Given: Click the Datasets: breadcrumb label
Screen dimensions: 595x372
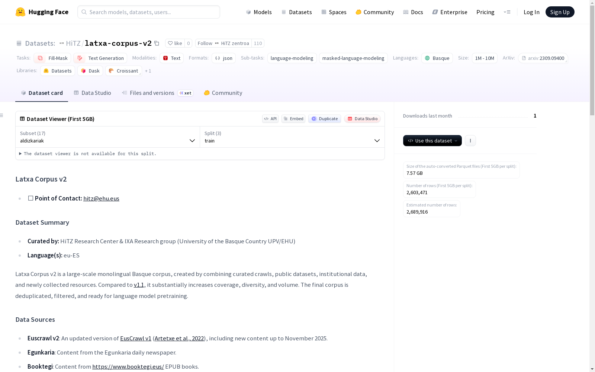Looking at the screenshot, I should point(40,43).
